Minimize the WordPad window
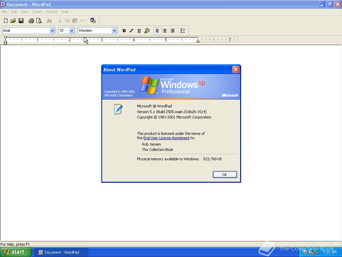Image resolution: width=342 pixels, height=257 pixels. point(322,4)
